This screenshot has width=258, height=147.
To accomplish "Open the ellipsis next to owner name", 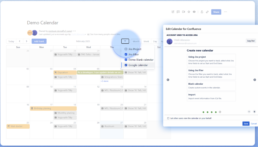I will [x=74, y=31].
